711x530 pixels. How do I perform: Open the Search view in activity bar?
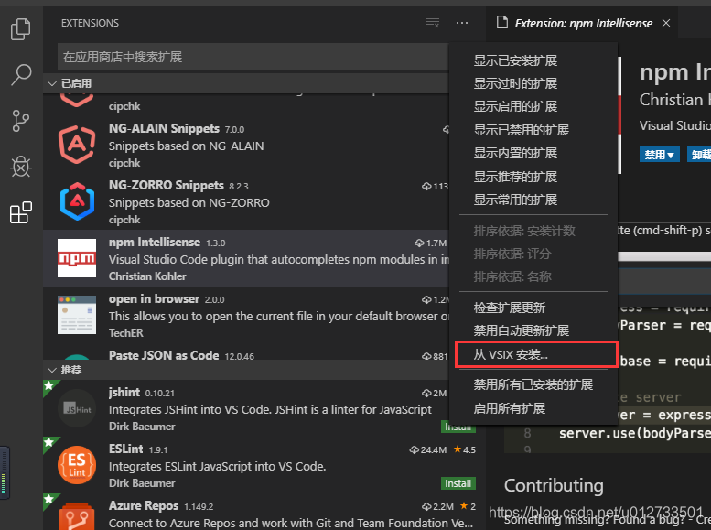coord(21,74)
